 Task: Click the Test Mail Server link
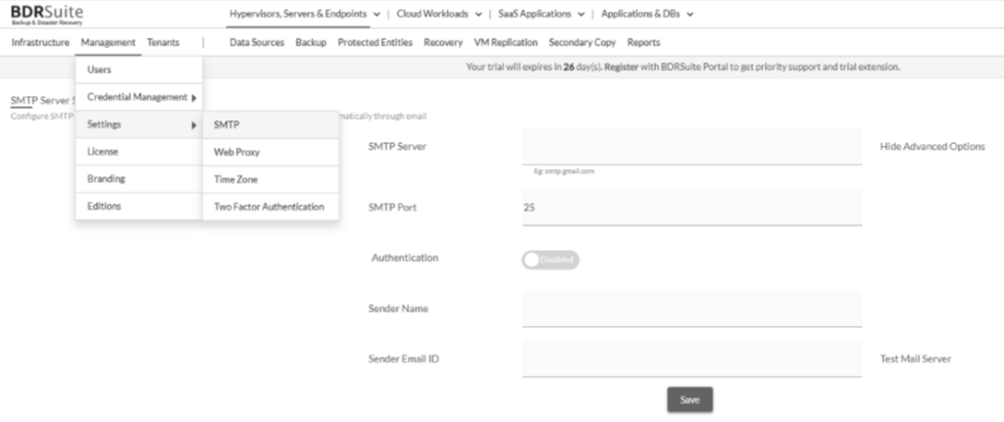coord(916,358)
